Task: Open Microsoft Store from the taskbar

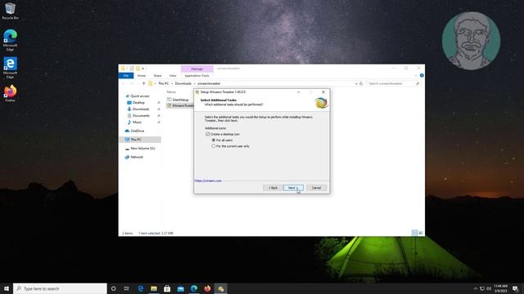Action: pos(167,288)
